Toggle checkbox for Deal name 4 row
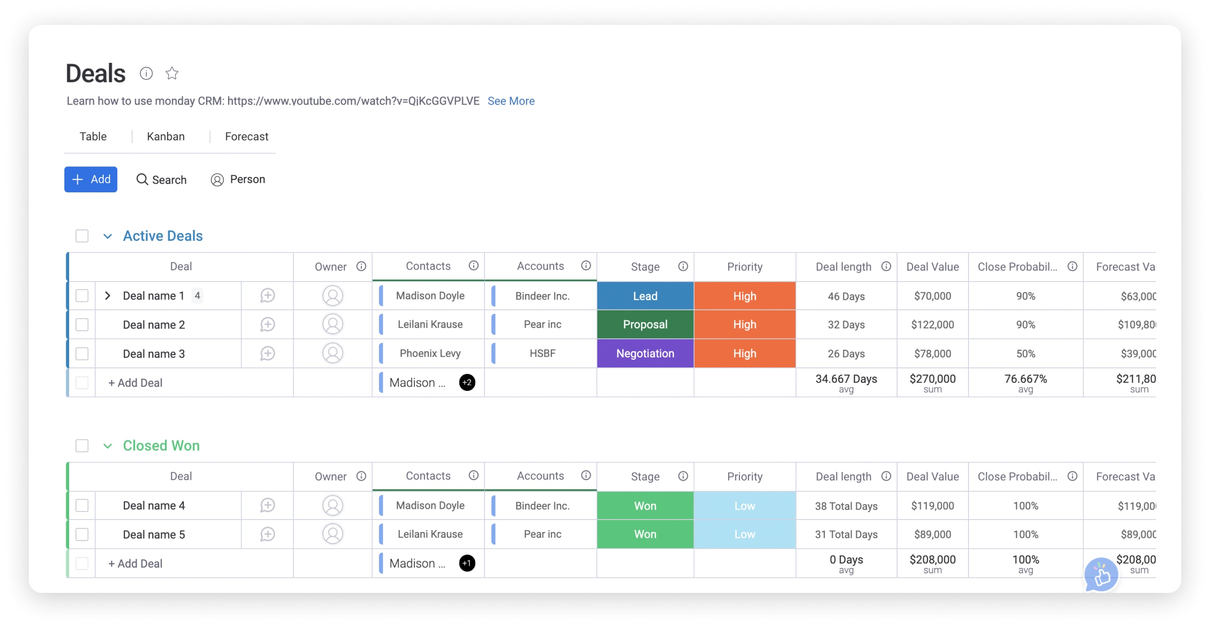Image resolution: width=1210 pixels, height=626 pixels. coord(82,506)
